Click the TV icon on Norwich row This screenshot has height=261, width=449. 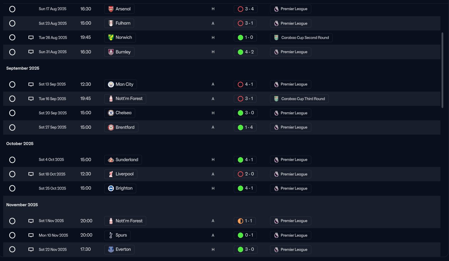pos(31,37)
